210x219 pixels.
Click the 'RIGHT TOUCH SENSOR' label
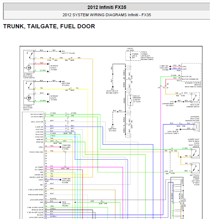194,146
